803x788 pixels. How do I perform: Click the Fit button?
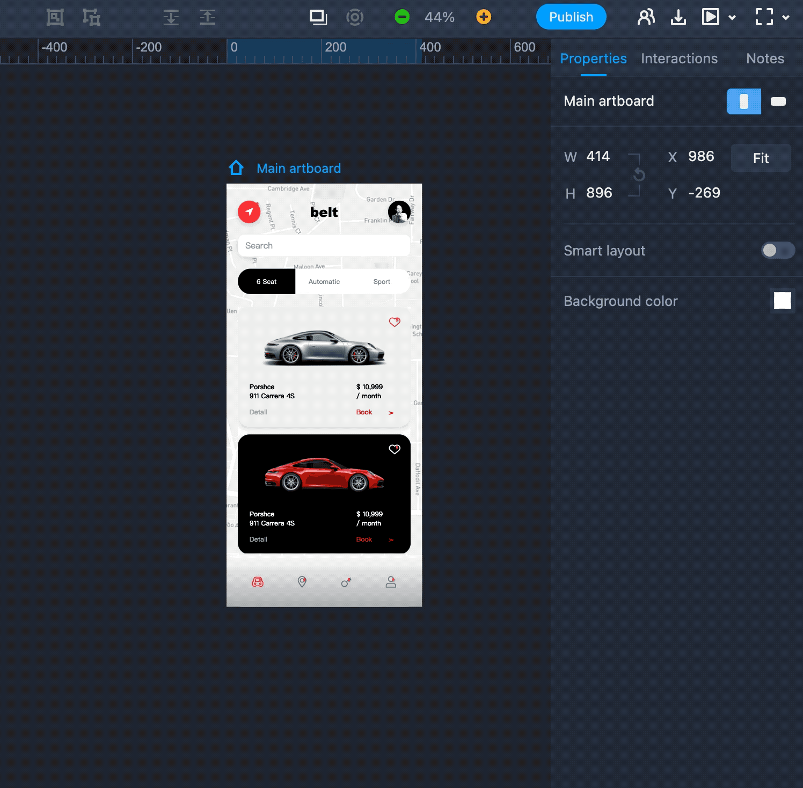click(761, 158)
